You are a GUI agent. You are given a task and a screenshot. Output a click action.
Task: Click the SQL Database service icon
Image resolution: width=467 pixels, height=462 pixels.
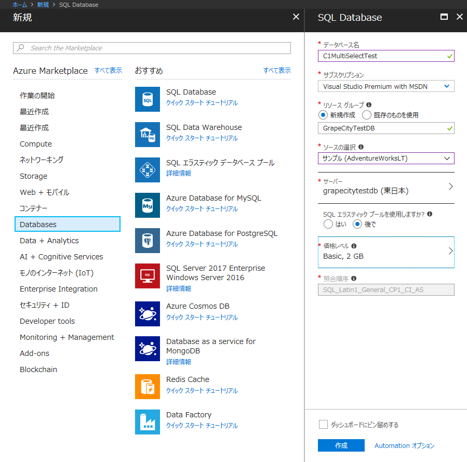click(x=148, y=99)
